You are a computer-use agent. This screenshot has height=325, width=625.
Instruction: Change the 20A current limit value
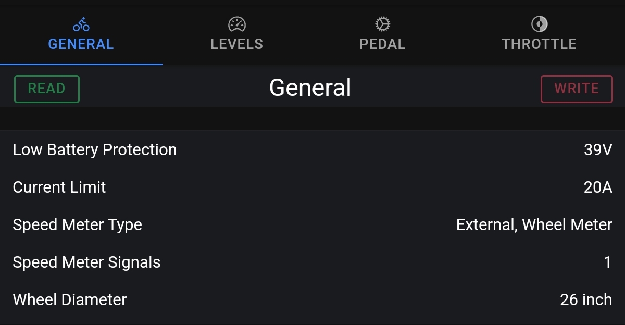point(597,187)
